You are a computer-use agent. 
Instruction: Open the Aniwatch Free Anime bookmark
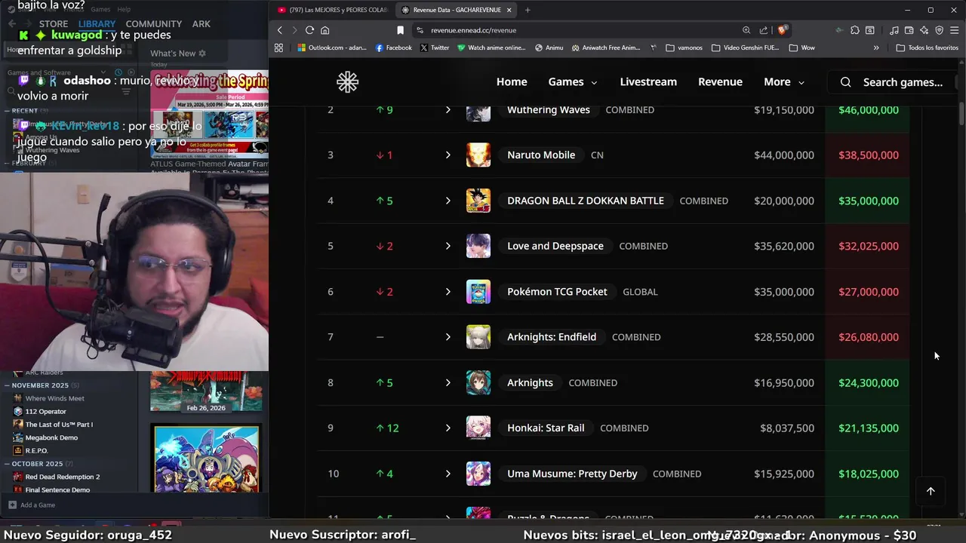click(605, 48)
